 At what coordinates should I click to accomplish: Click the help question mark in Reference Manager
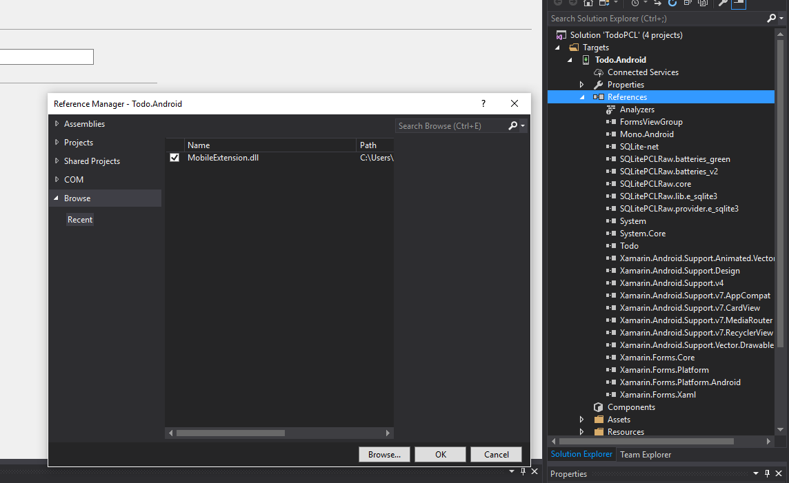483,103
